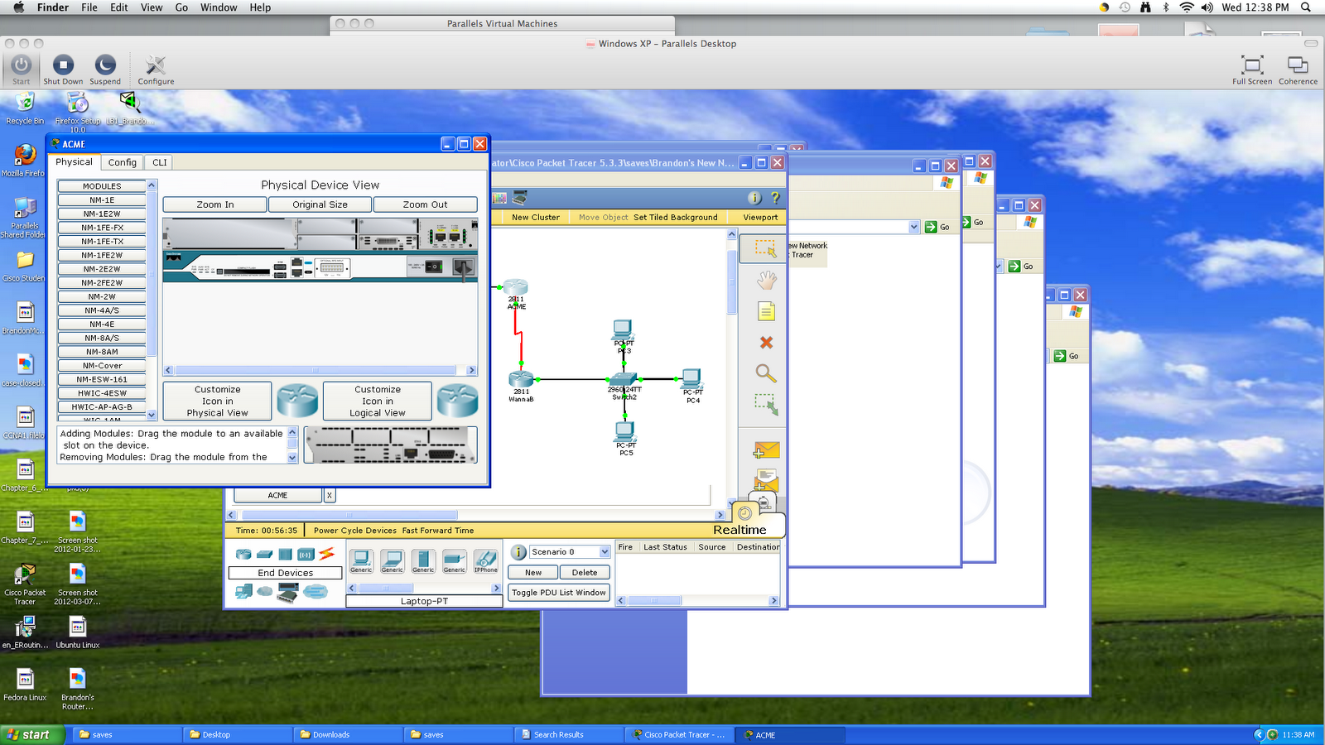1325x745 pixels.
Task: Open the Wireless Devices category
Action: pos(306,554)
